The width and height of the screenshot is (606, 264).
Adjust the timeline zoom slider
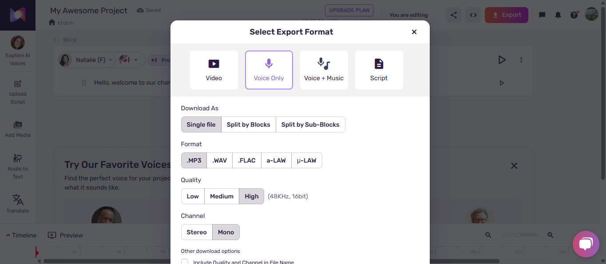[518, 235]
